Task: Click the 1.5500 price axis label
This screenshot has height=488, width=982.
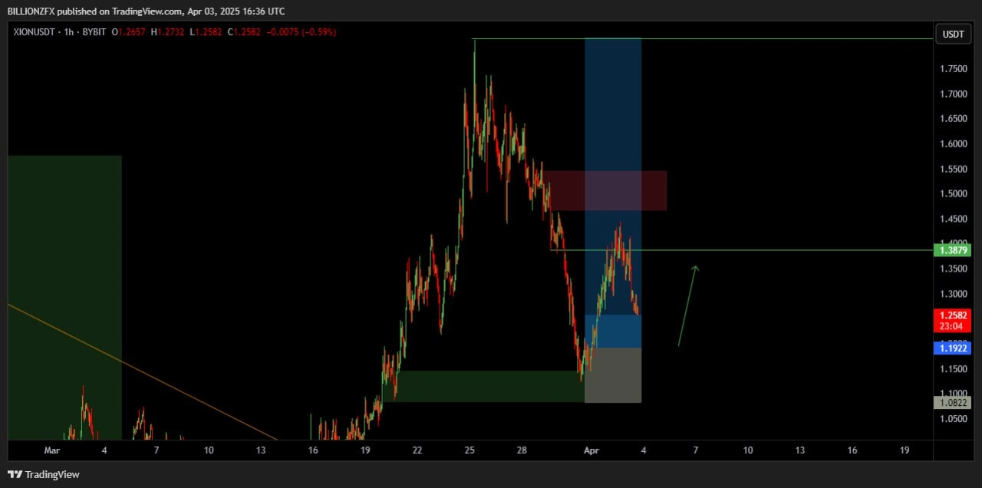Action: tap(953, 169)
